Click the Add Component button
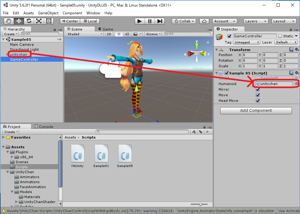The image size is (300, 214). pos(256,111)
